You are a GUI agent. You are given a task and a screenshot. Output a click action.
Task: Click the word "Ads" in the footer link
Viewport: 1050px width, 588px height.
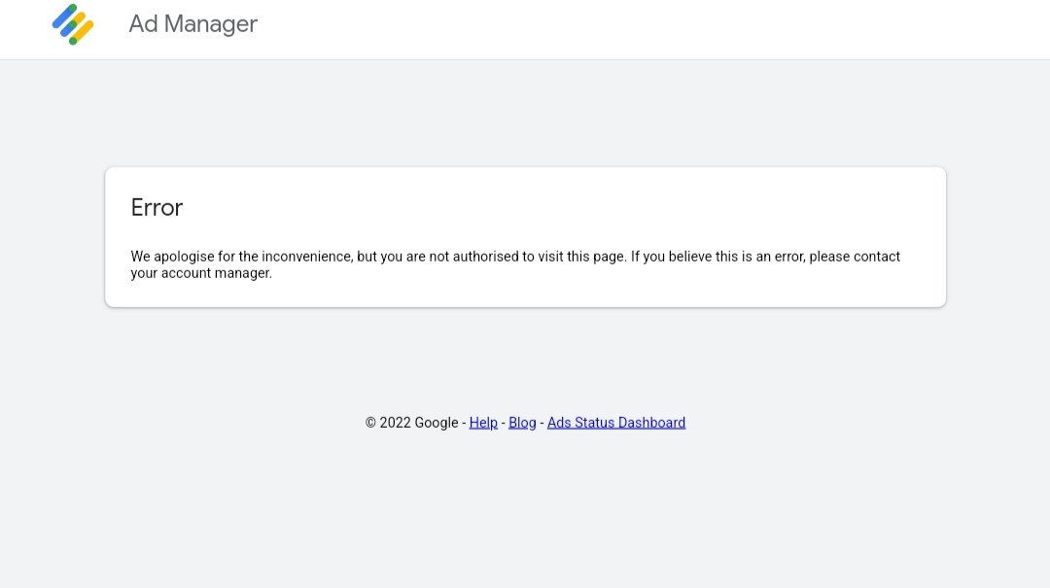tap(559, 423)
